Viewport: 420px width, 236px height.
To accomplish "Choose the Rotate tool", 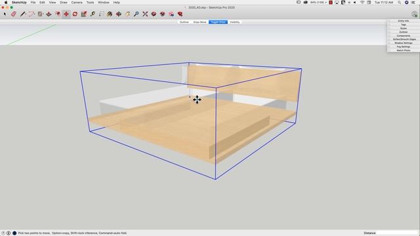I will tap(75, 14).
